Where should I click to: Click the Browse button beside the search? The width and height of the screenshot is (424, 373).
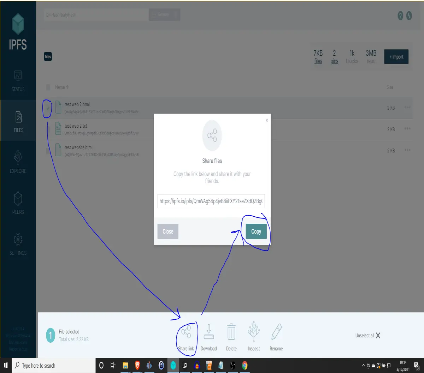coord(164,14)
